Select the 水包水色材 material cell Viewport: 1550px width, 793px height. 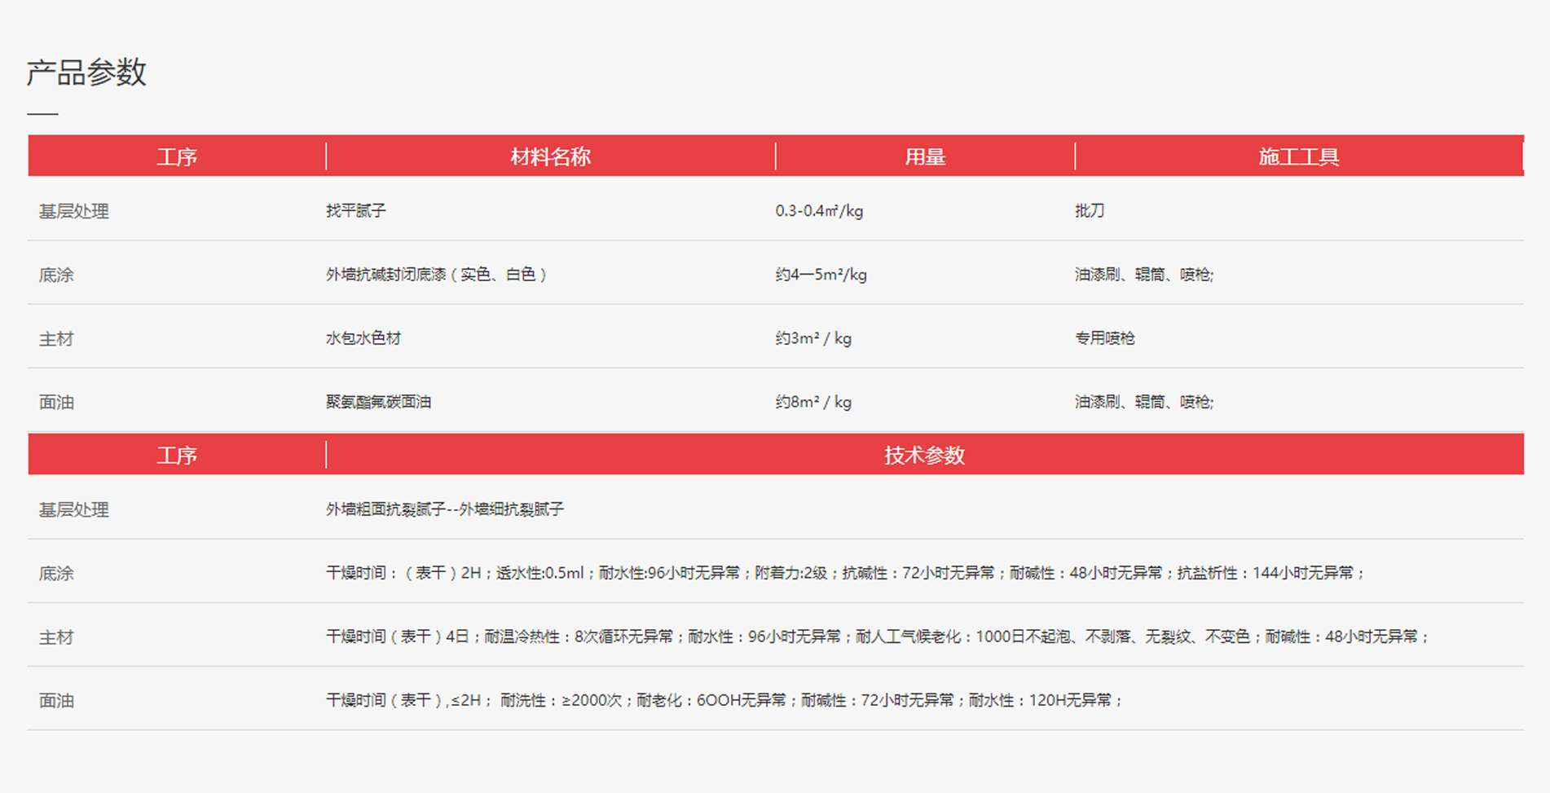point(363,338)
